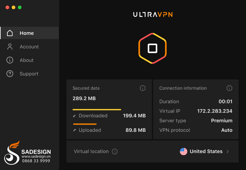Screen dimensions: 246x170
Task: Show info about Secured data
Action: click(143, 88)
